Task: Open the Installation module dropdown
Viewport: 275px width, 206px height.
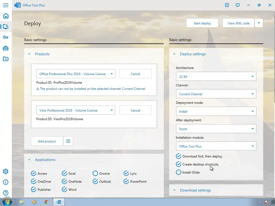Action: 216,146
